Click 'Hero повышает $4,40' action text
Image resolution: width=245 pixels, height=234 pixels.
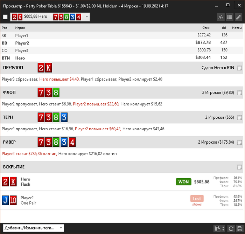(59, 79)
